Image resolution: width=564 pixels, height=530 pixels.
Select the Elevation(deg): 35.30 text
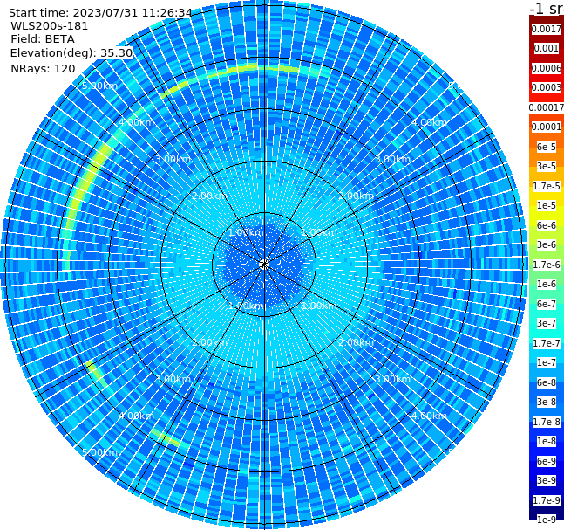tap(71, 53)
